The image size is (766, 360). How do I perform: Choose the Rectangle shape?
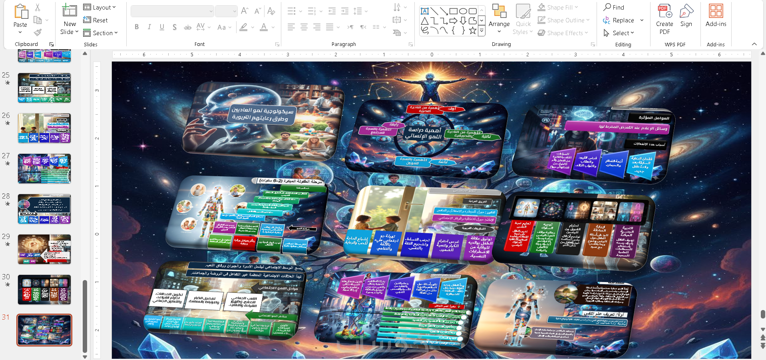[x=454, y=11]
